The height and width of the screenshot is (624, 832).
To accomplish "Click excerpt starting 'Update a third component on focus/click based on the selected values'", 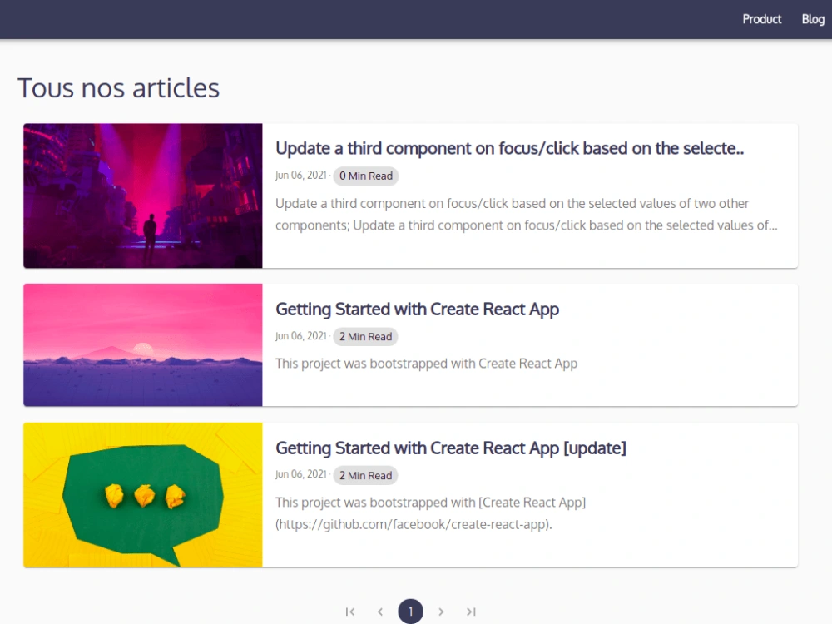I will click(x=527, y=215).
